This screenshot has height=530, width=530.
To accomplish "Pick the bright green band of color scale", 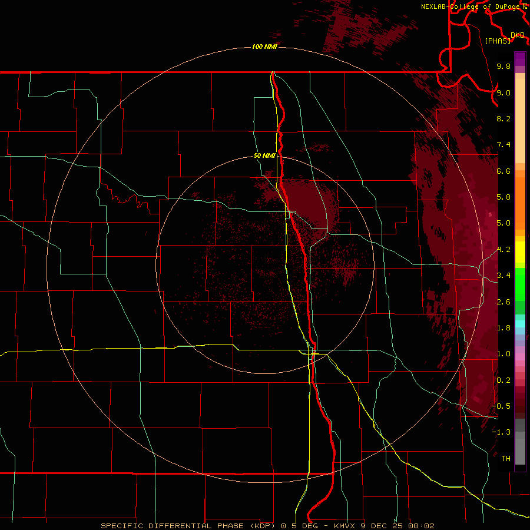I will (x=520, y=284).
